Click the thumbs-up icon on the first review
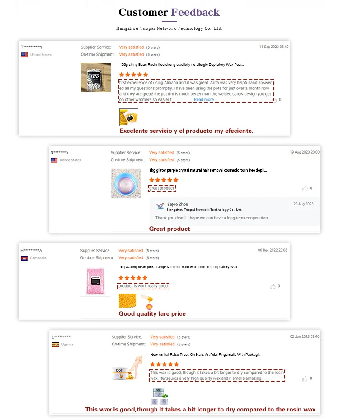The height and width of the screenshot is (420, 339). (274, 100)
